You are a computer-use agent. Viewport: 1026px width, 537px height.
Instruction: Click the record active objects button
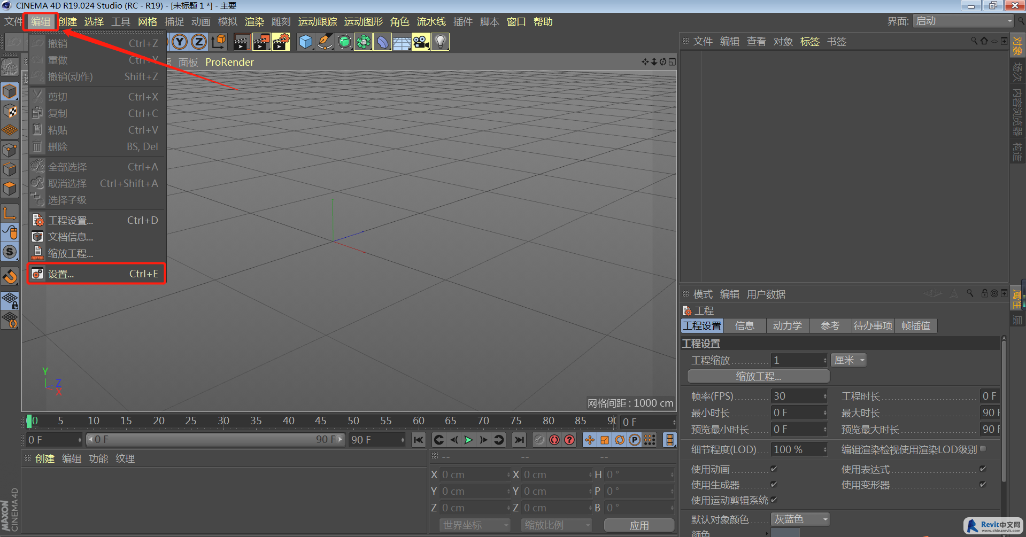point(539,440)
